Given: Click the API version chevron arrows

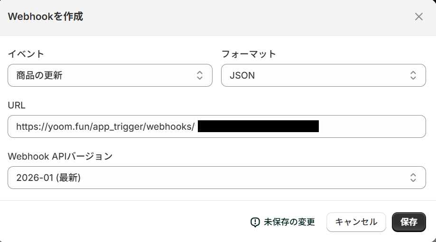Looking at the screenshot, I should (413, 178).
